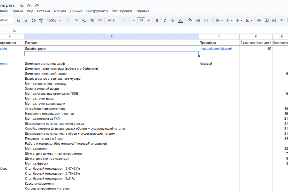Open the eleonorlab.com hyperlink
Screen dimensions: 288x192
pos(216,49)
